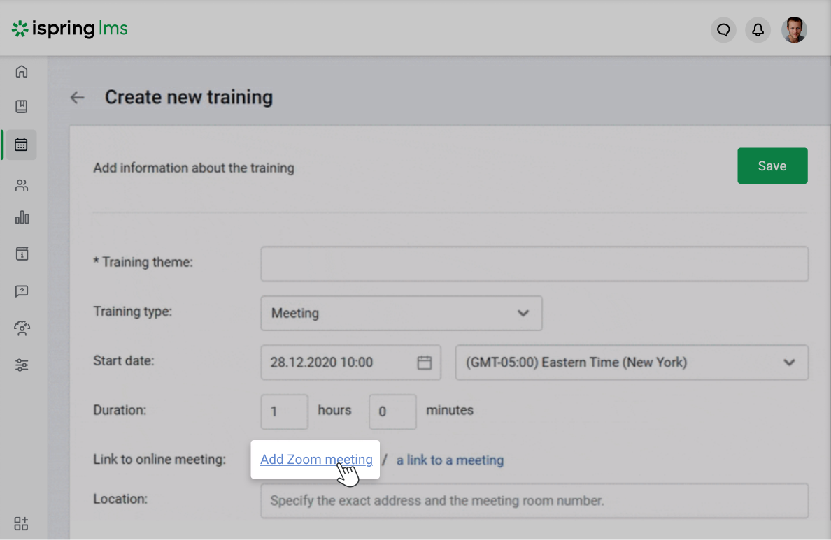Open the People section from sidebar
The image size is (831, 540).
[22, 185]
